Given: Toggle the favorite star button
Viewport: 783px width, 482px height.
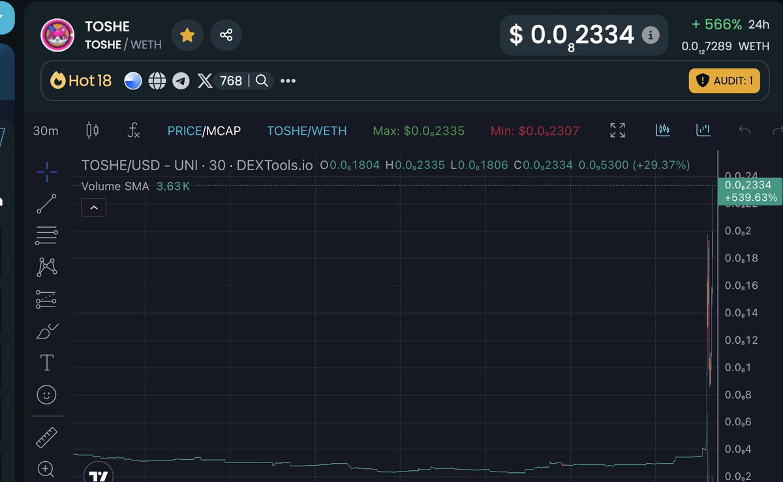Looking at the screenshot, I should pos(187,35).
